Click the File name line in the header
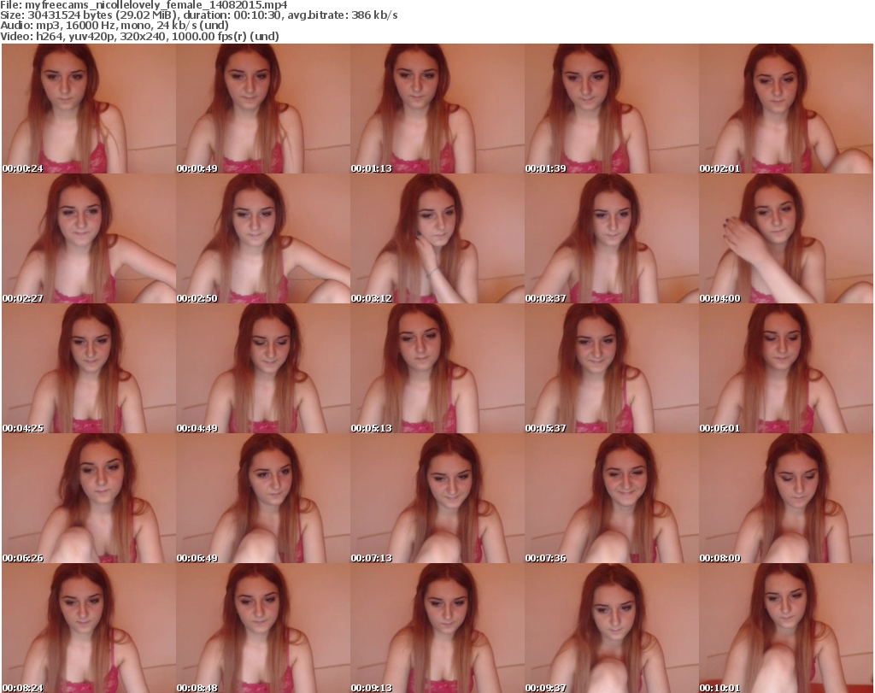The width and height of the screenshot is (875, 693). 144,5
